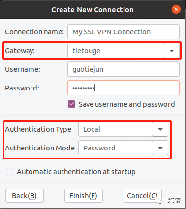Click the Automatic authentication at startup label
Screen dimensions: 186x209
76,172
